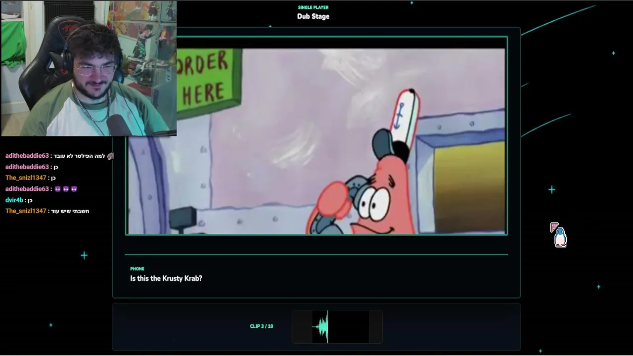Click the emoji after the first chat message
The height and width of the screenshot is (356, 633).
tap(110, 156)
